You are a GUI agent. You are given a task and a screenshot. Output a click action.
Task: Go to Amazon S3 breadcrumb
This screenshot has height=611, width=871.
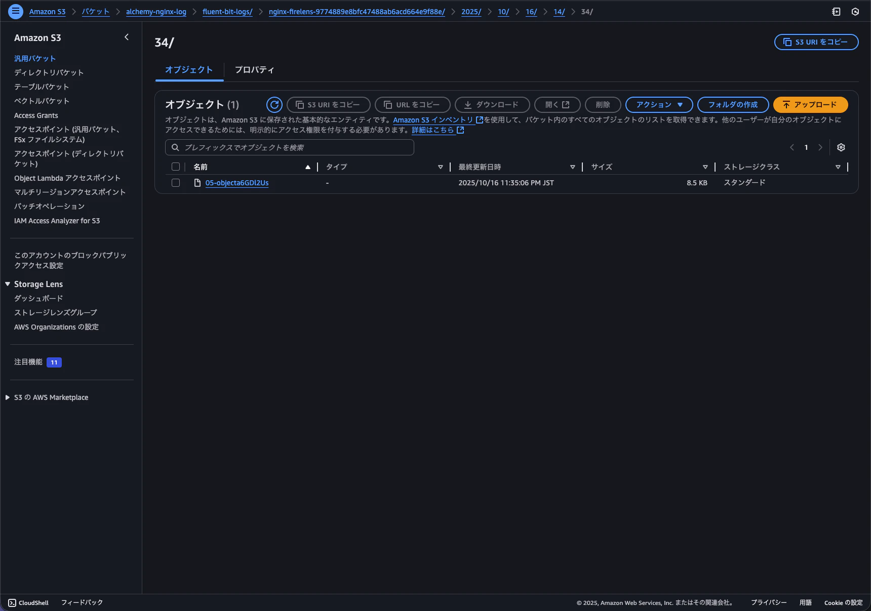click(47, 12)
